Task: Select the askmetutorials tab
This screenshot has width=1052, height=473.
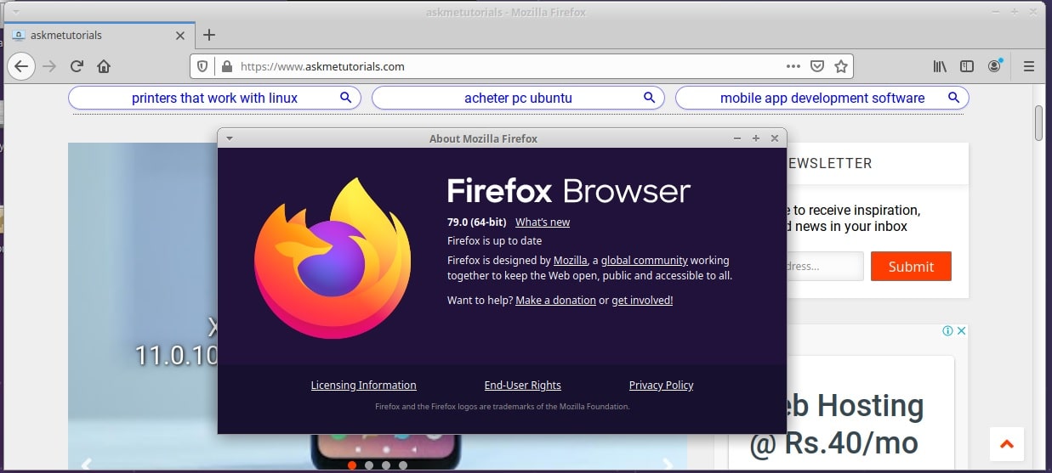Action: pyautogui.click(x=99, y=35)
